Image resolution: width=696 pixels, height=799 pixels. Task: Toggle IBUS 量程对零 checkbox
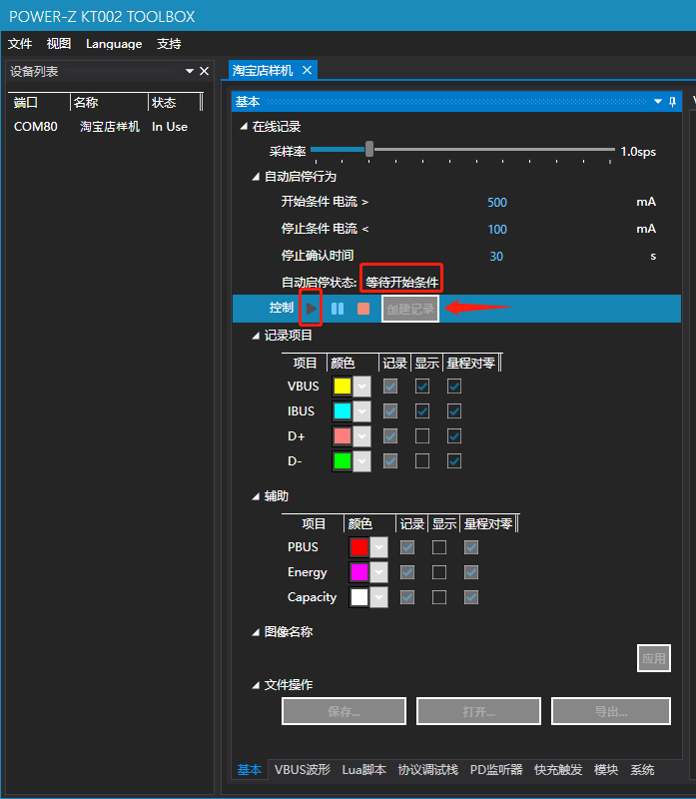(454, 411)
